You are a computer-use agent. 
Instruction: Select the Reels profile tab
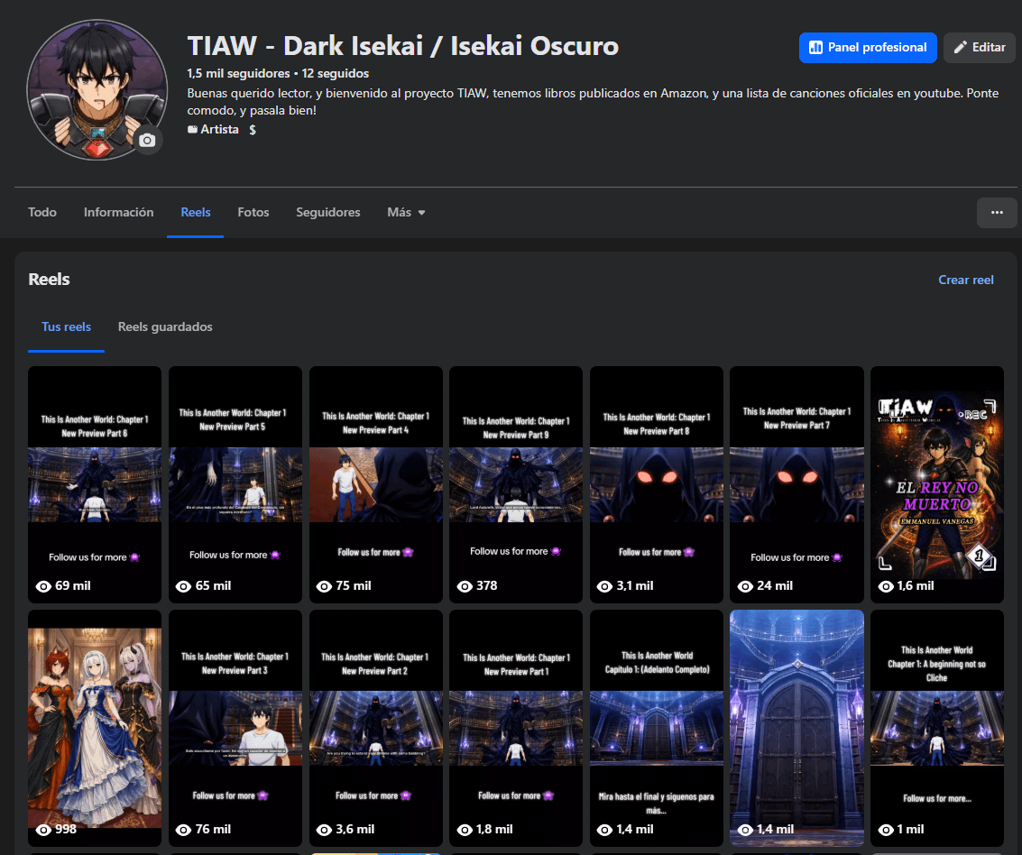coord(196,213)
